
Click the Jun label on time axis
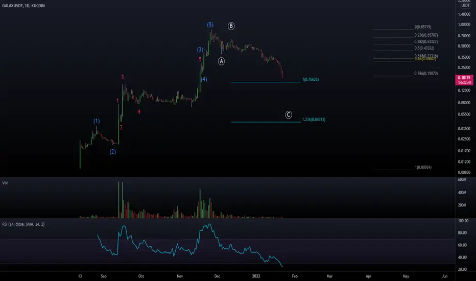click(444, 276)
